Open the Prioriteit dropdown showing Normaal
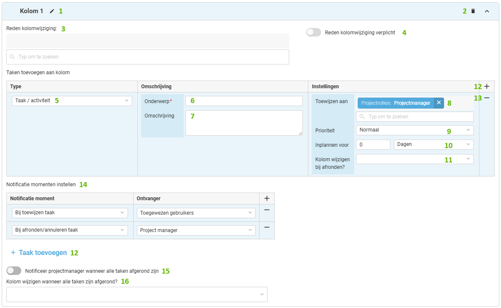Screen dimensions: 501x308 click(x=414, y=130)
